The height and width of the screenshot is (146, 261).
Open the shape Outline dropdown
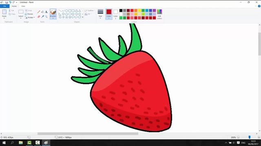pyautogui.click(x=90, y=11)
